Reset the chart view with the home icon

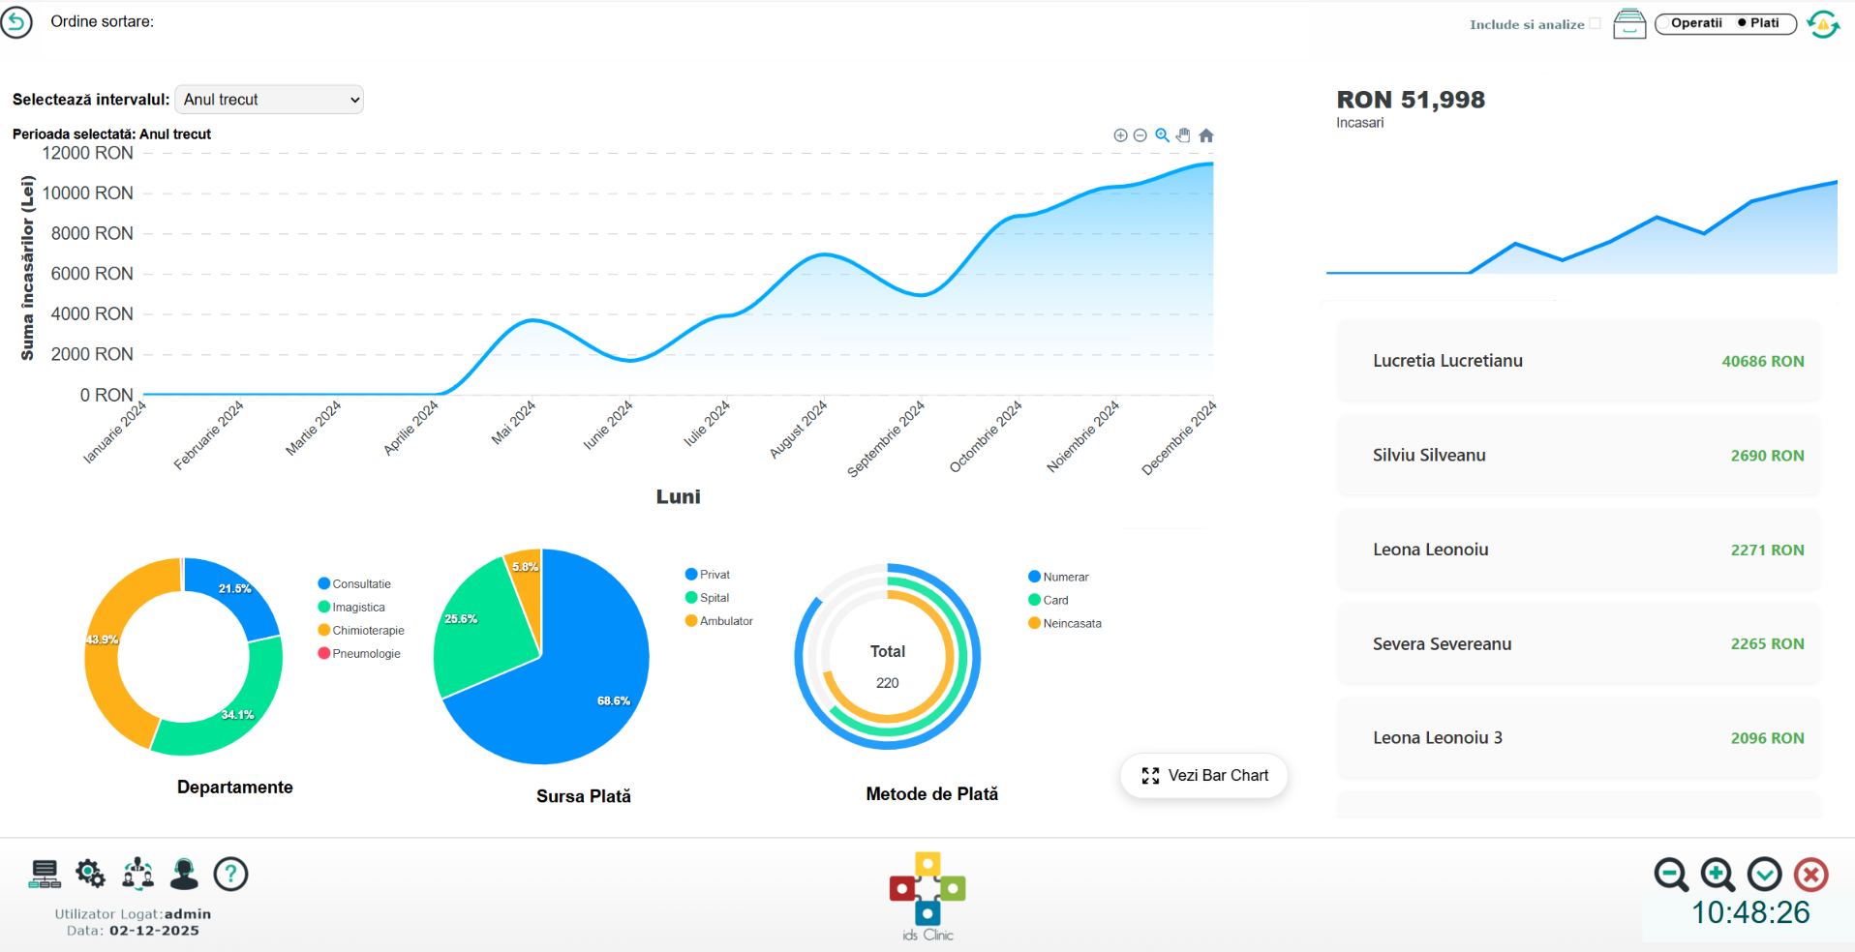pos(1206,135)
